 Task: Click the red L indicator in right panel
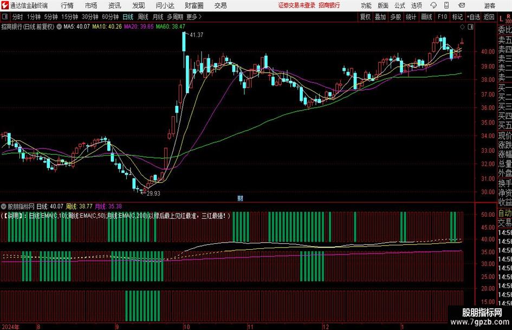pos(502,20)
